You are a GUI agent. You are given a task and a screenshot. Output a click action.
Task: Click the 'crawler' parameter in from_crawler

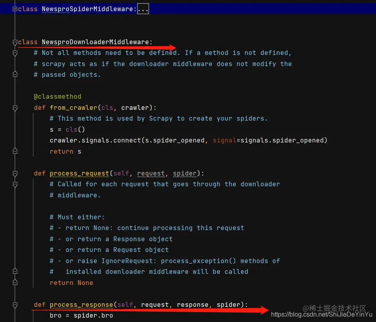135,107
